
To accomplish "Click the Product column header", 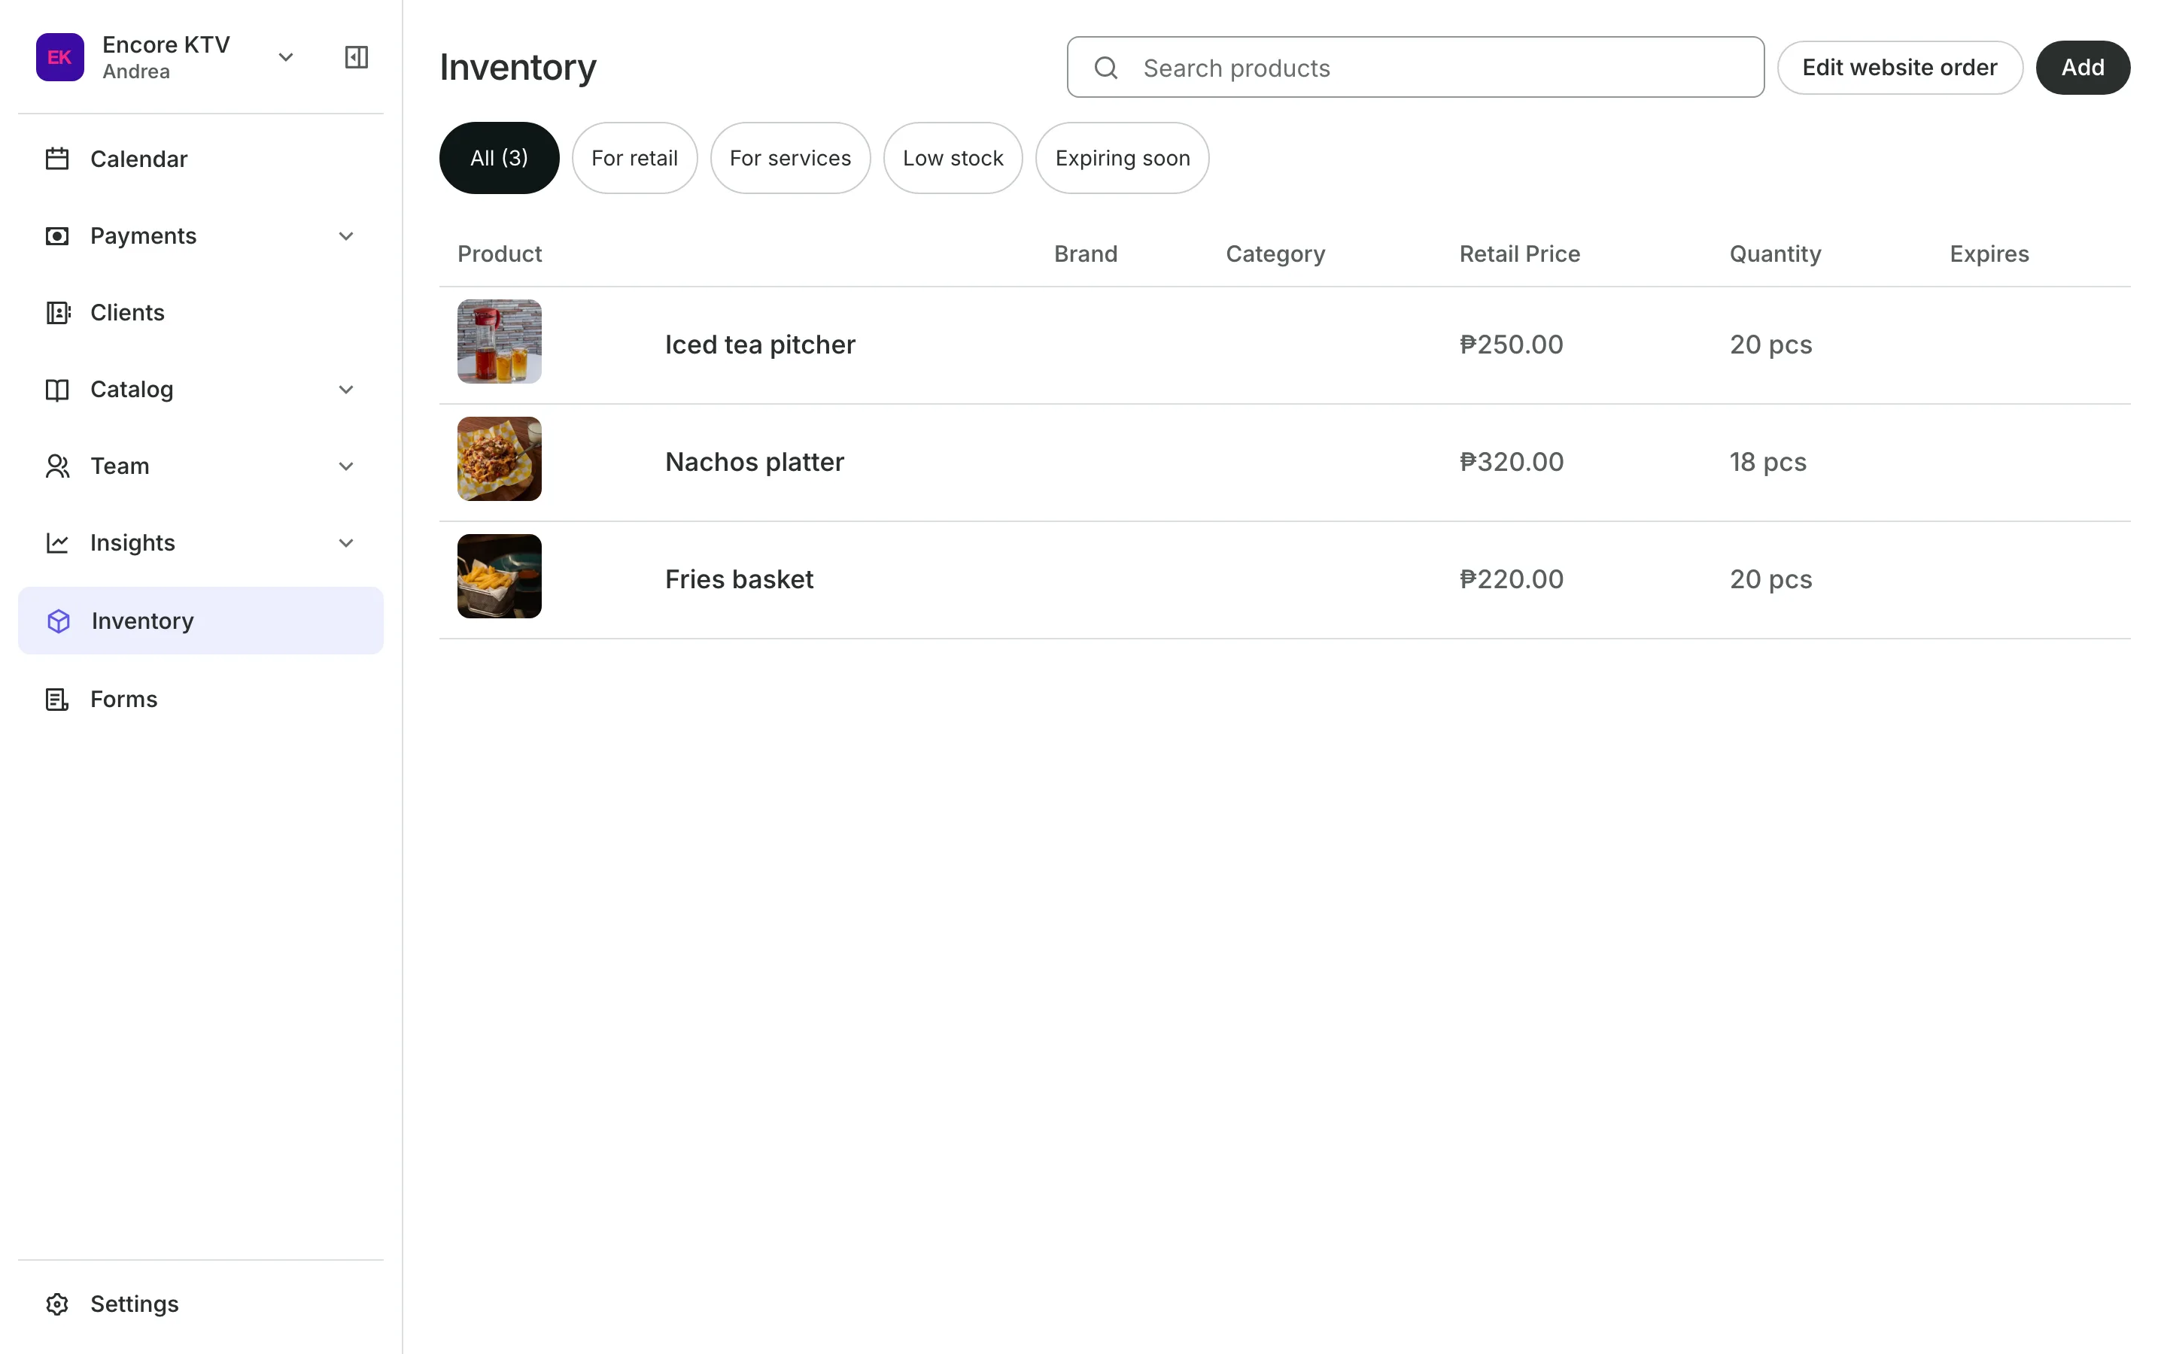I will pyautogui.click(x=500, y=254).
